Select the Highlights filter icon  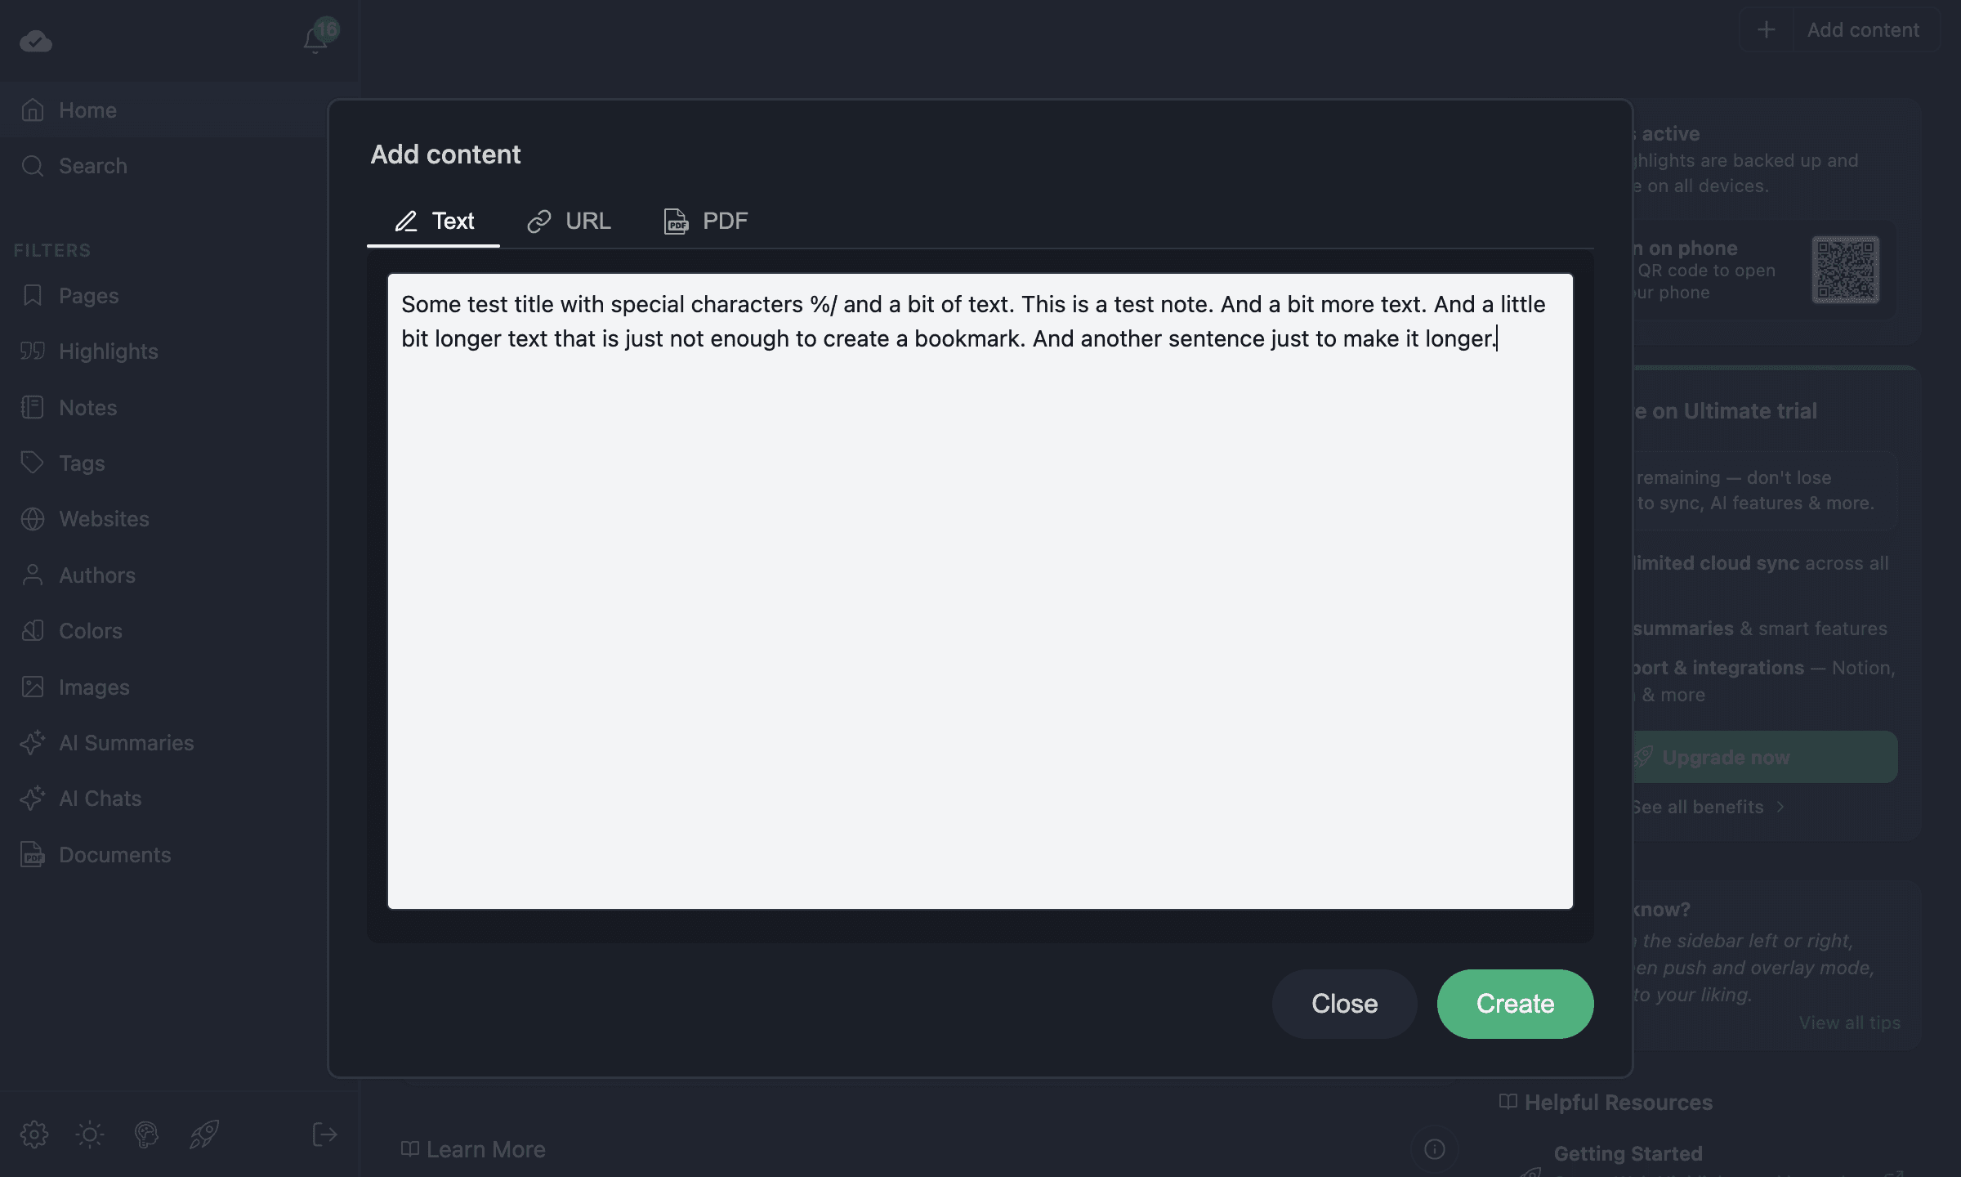33,351
